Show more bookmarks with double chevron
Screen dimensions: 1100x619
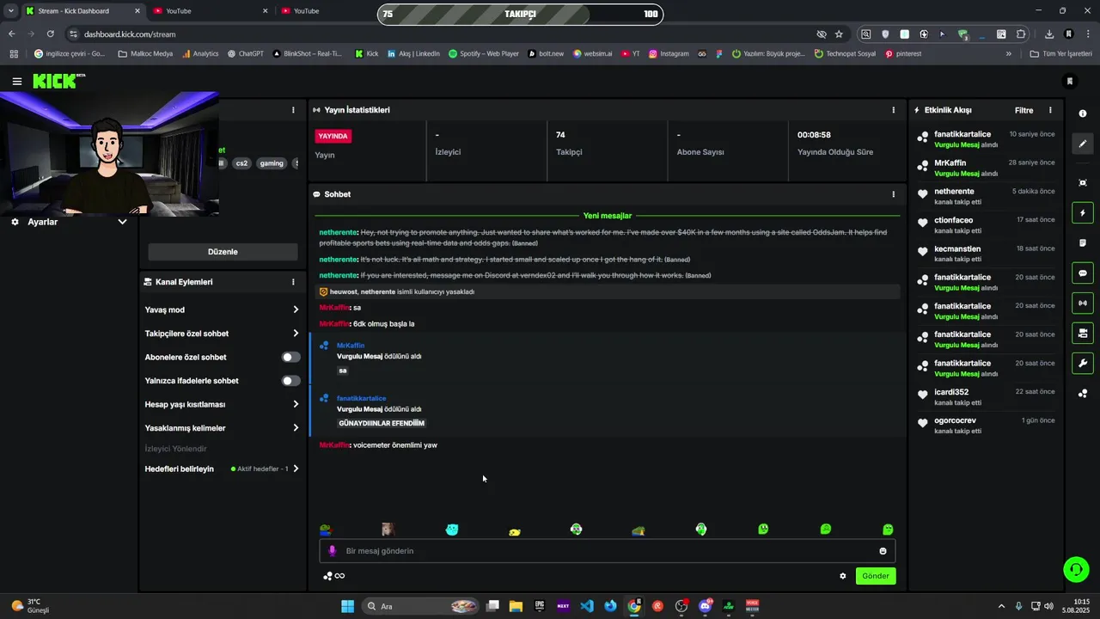click(1009, 53)
